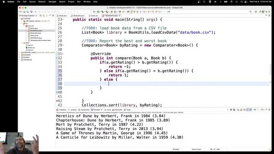274x154 pixels.
Task: Open the File menu
Action: tap(18, 2)
